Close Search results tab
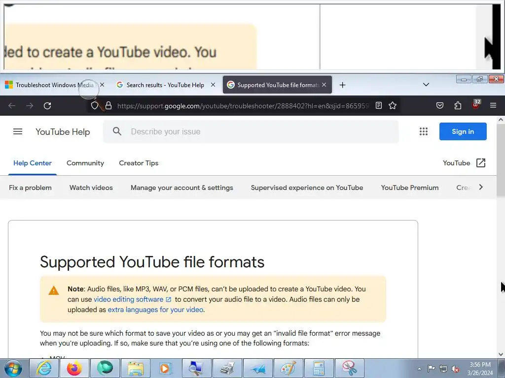 point(213,85)
